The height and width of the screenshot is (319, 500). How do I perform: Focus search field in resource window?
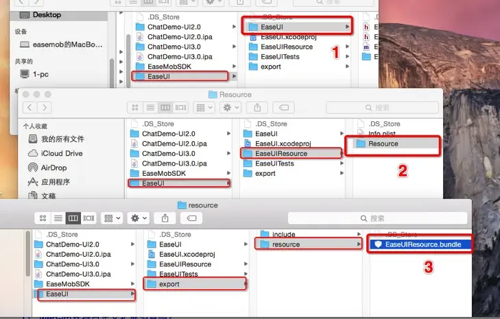(x=377, y=218)
